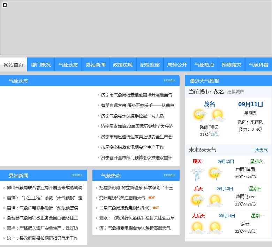Click the first weather icon under 茂名 today
272x247 pixels.
pyautogui.click(x=200, y=115)
